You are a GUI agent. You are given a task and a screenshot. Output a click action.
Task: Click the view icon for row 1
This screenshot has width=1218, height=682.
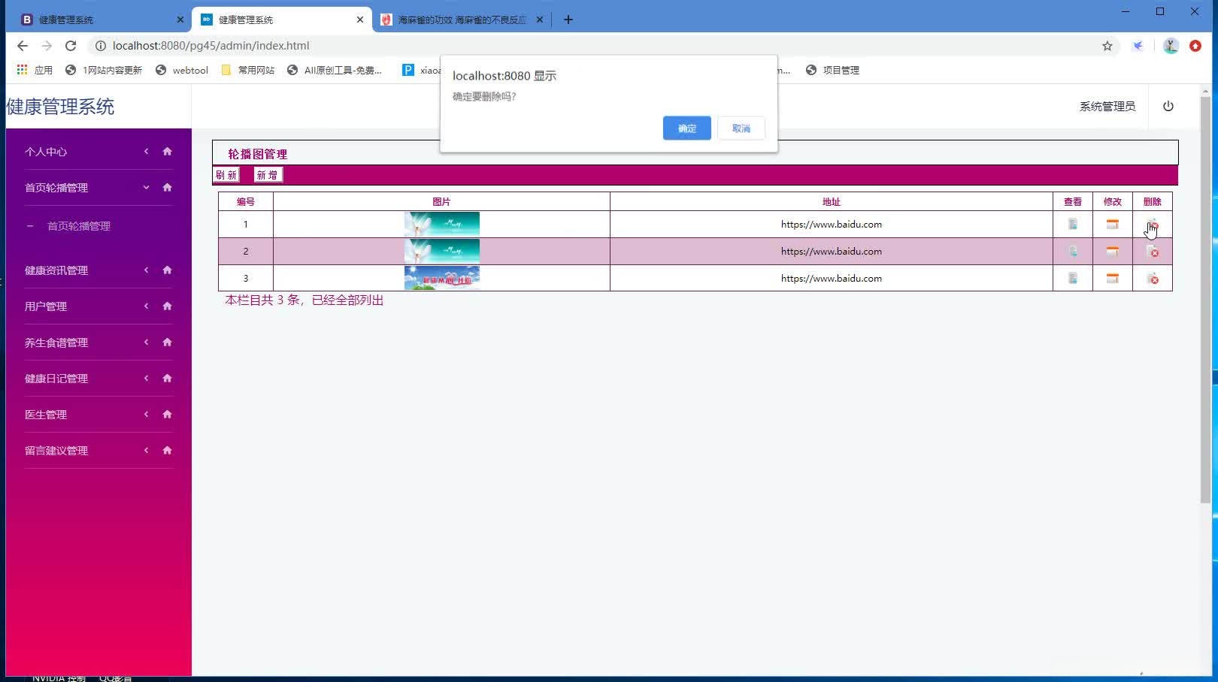1073,224
